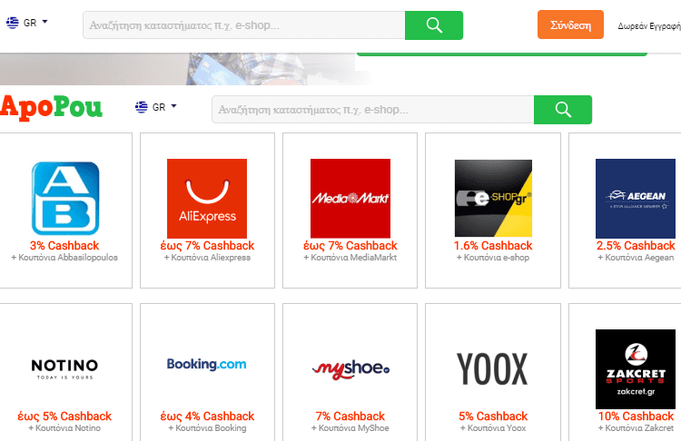The width and height of the screenshot is (681, 441).
Task: Open the MediaMarkt store logo
Action: tap(350, 199)
